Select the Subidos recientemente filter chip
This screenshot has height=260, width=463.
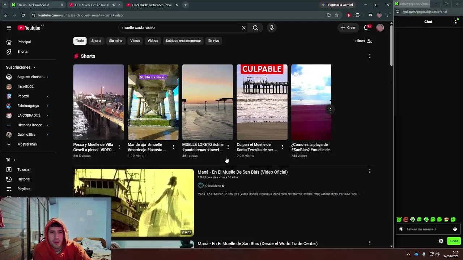[x=183, y=41]
